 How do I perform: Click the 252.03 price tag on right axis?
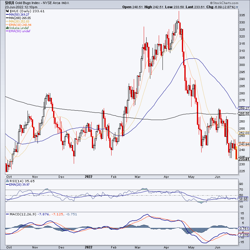point(244,133)
